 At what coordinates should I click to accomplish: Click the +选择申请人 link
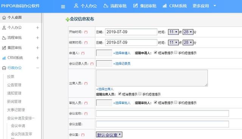pyautogui.click(x=122, y=53)
